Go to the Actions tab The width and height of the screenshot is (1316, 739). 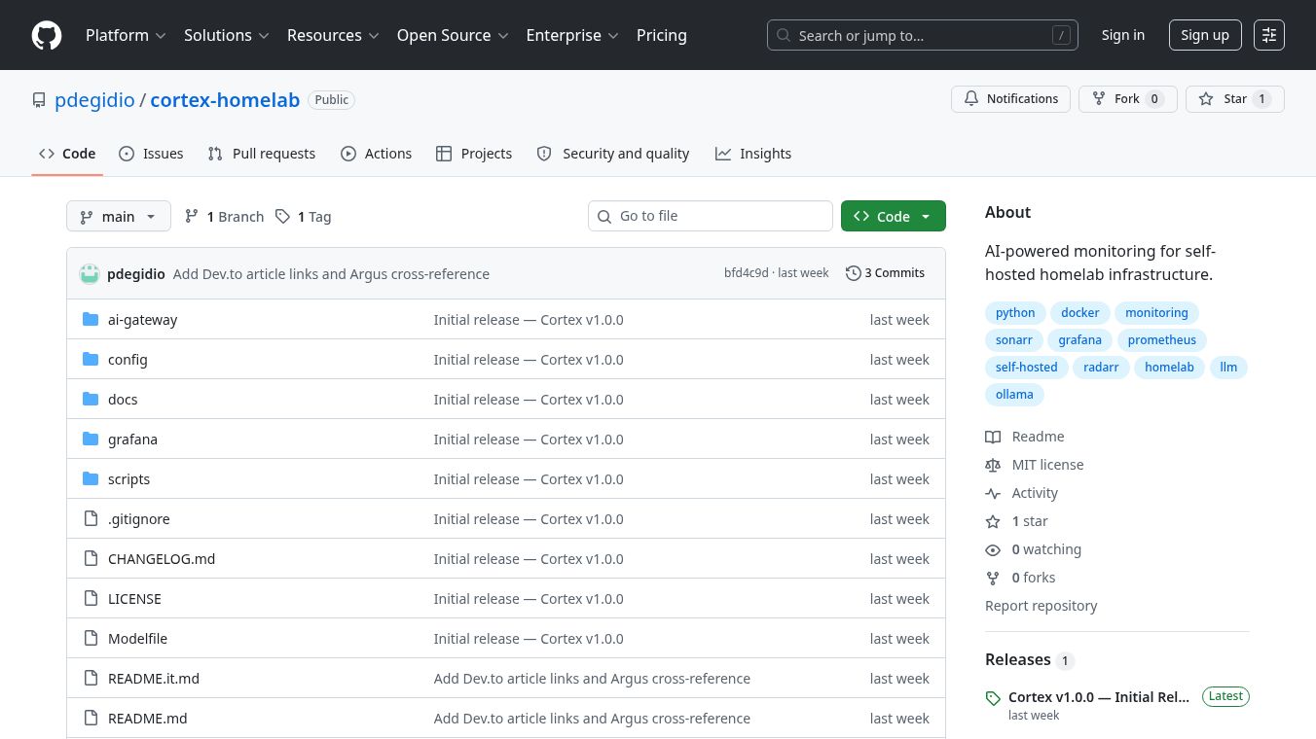tap(377, 154)
